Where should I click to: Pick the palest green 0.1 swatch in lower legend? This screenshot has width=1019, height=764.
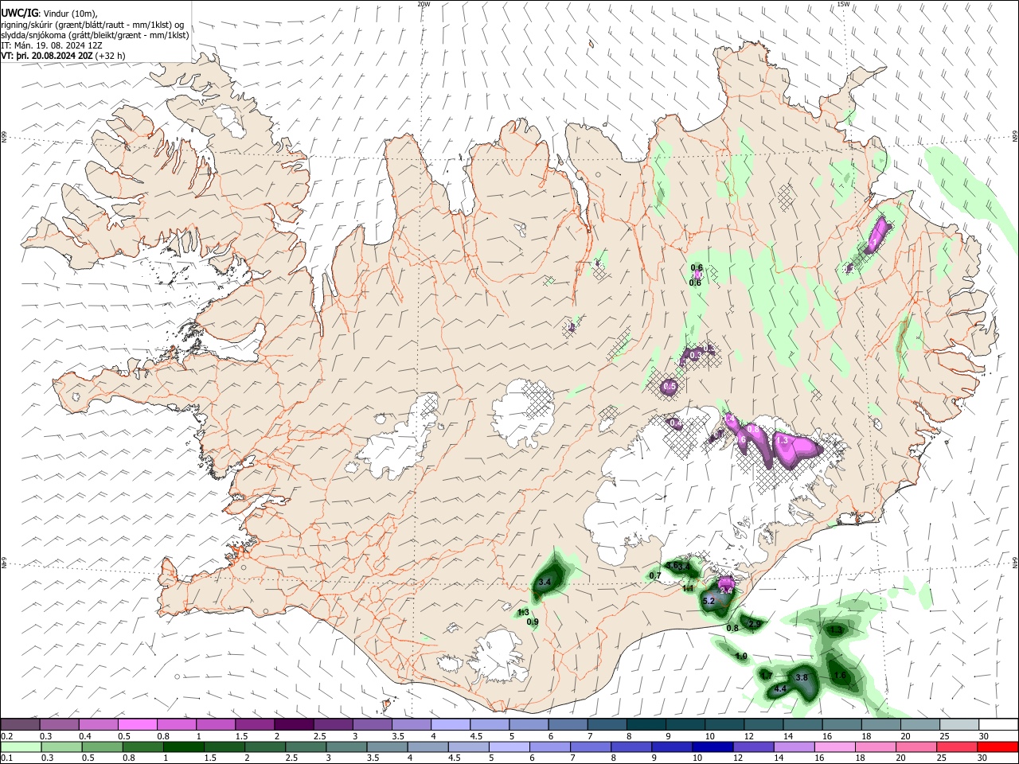point(21,747)
